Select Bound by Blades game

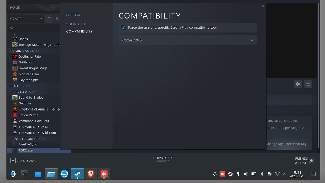coord(31,98)
